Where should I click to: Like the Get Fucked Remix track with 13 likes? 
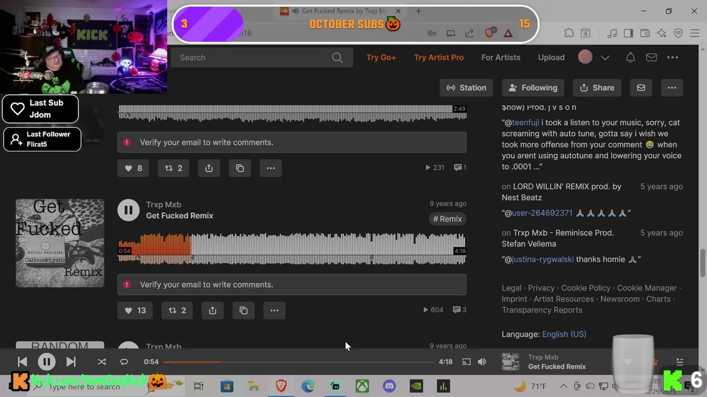point(135,310)
